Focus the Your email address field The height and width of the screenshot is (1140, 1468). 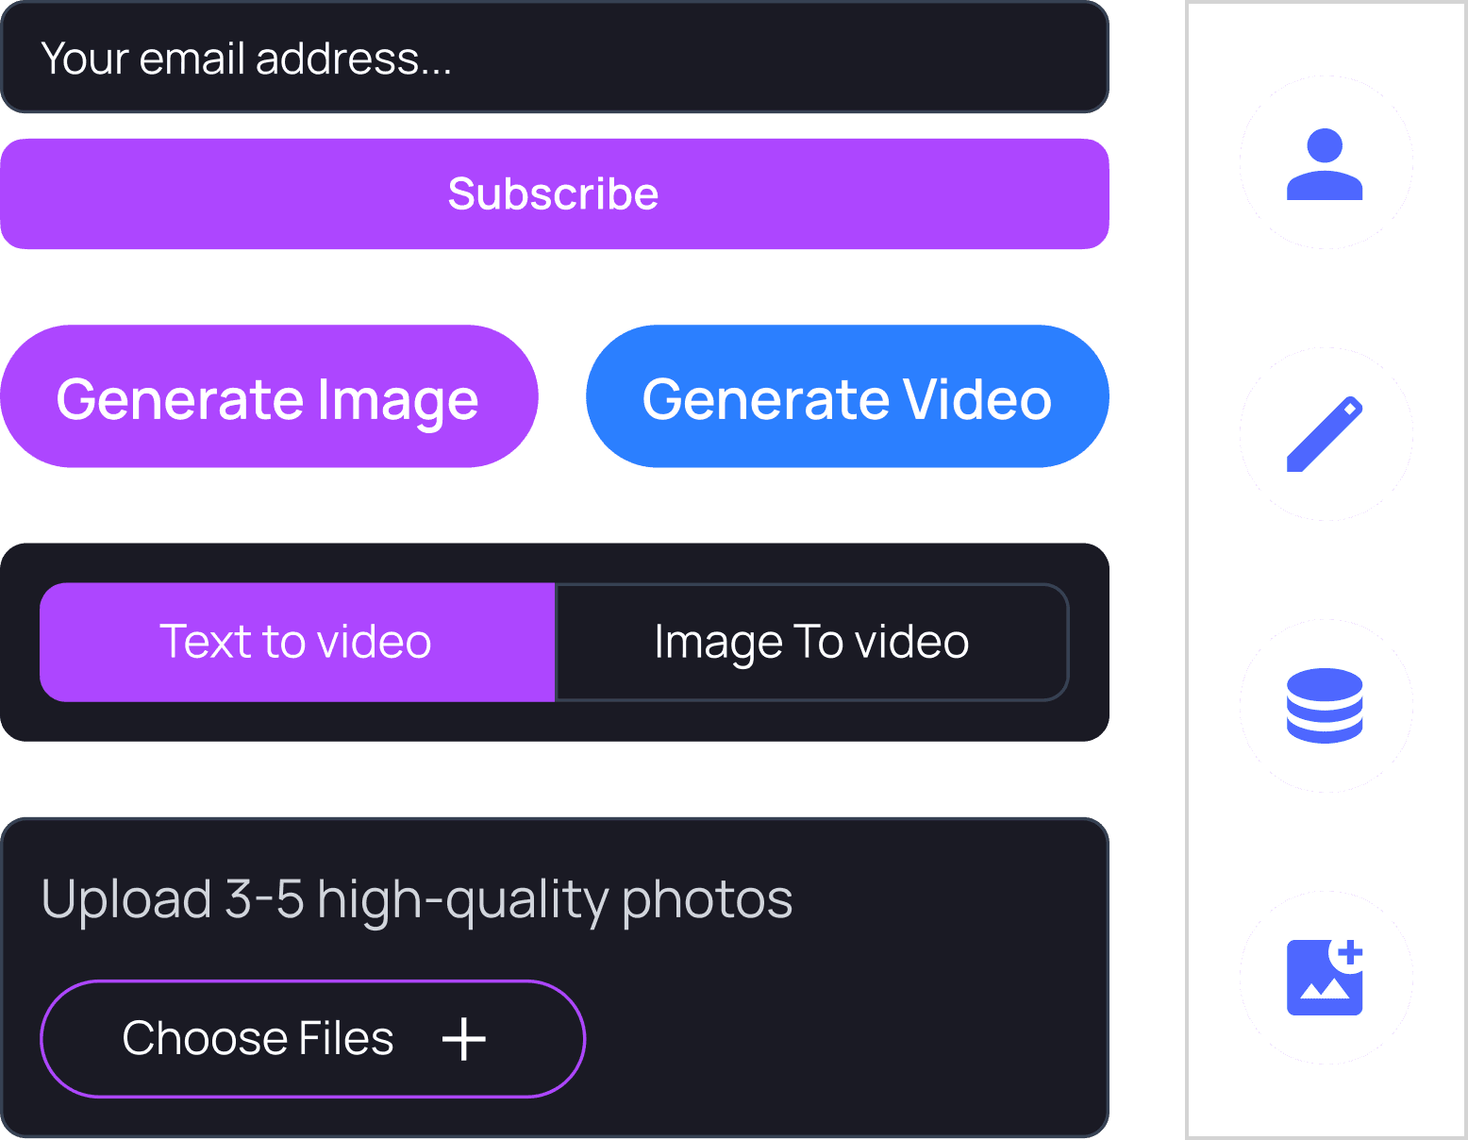point(555,58)
